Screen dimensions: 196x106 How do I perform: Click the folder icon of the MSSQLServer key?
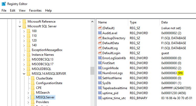33,97
